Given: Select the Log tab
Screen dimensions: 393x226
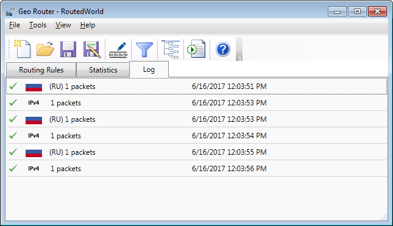Looking at the screenshot, I should (x=149, y=69).
